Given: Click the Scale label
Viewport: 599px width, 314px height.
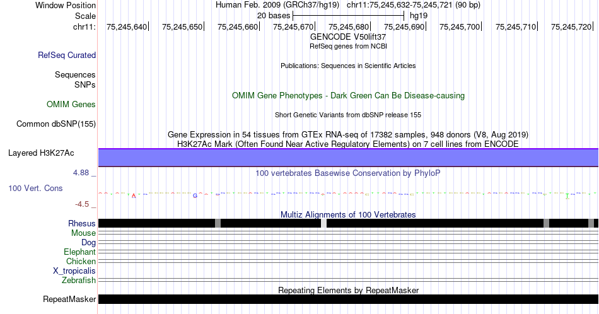Looking at the screenshot, I should (x=85, y=16).
